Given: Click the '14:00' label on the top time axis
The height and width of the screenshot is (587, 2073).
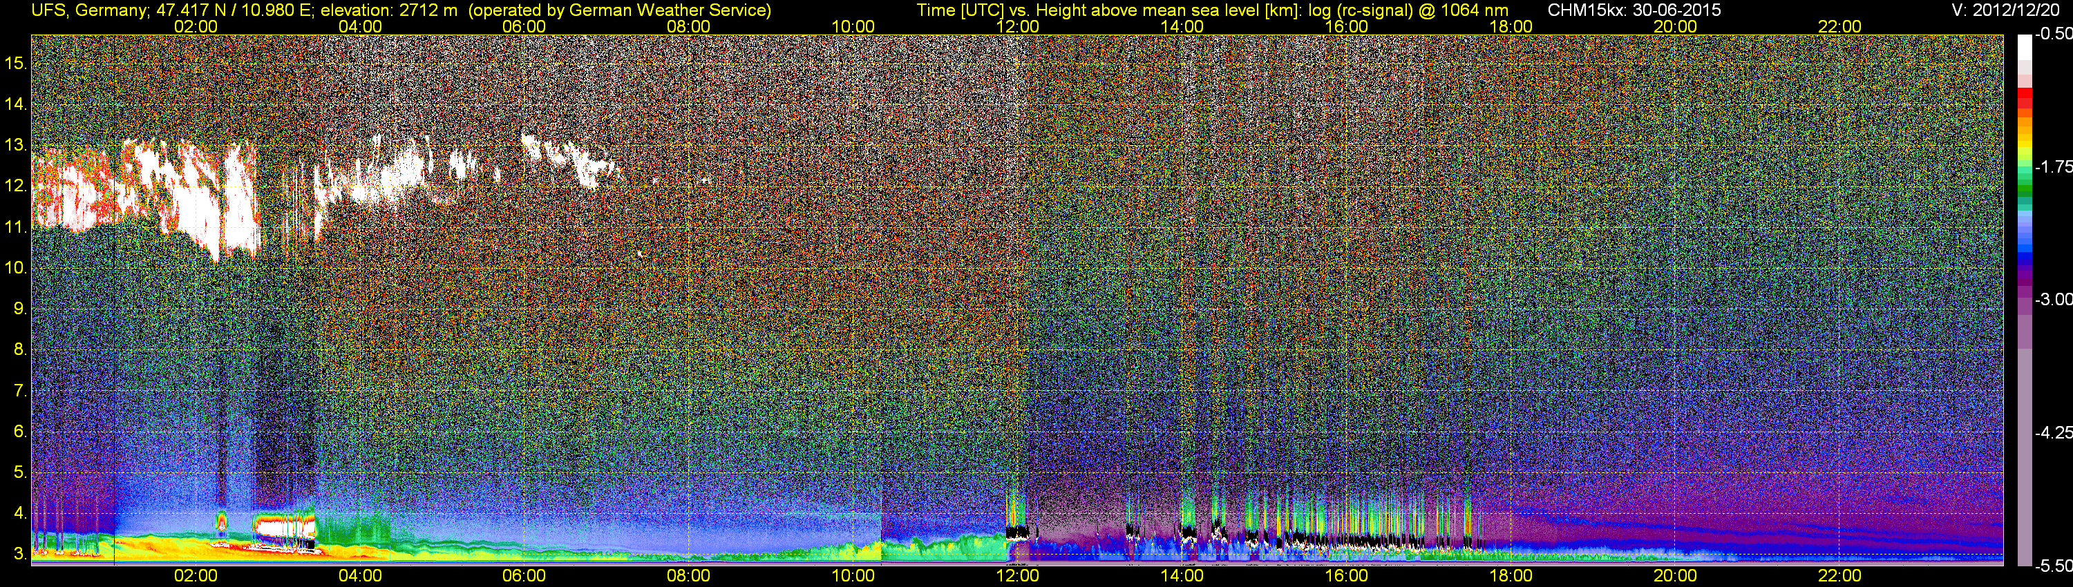Looking at the screenshot, I should pos(1182,26).
